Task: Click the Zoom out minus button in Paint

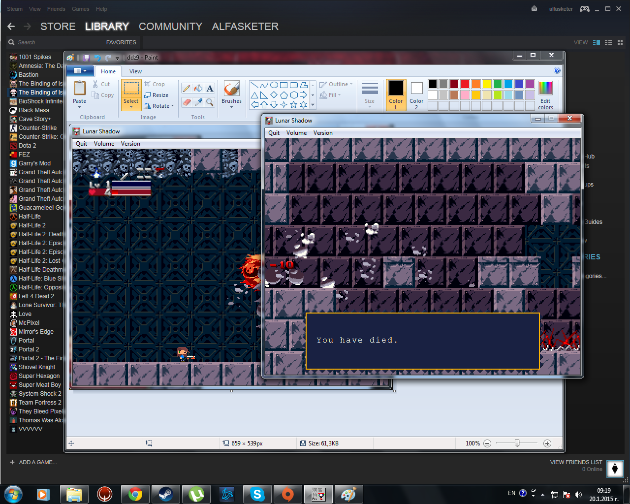Action: (x=487, y=443)
